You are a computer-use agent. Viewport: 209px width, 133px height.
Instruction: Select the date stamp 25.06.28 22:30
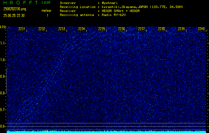(14, 16)
